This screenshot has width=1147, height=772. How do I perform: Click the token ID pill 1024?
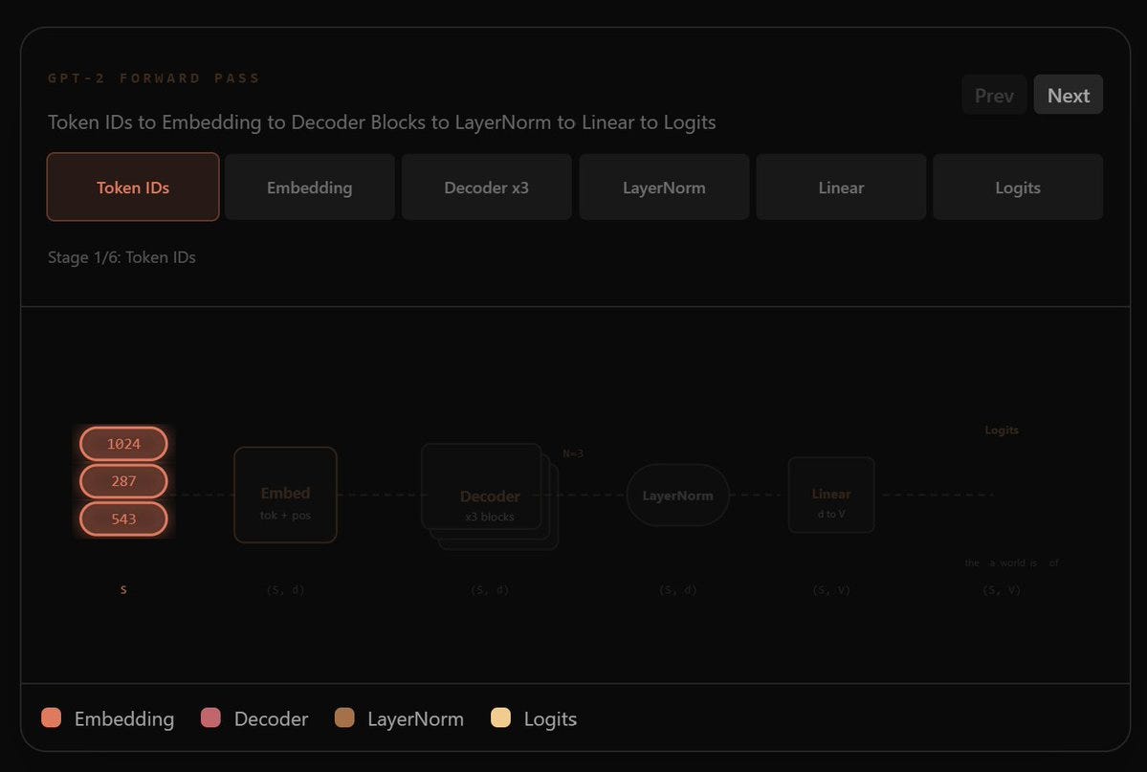click(123, 444)
